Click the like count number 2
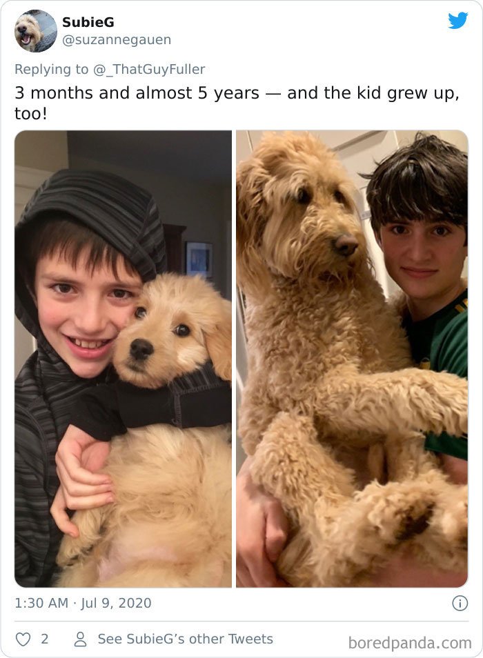This screenshot has width=483, height=658. (x=44, y=639)
